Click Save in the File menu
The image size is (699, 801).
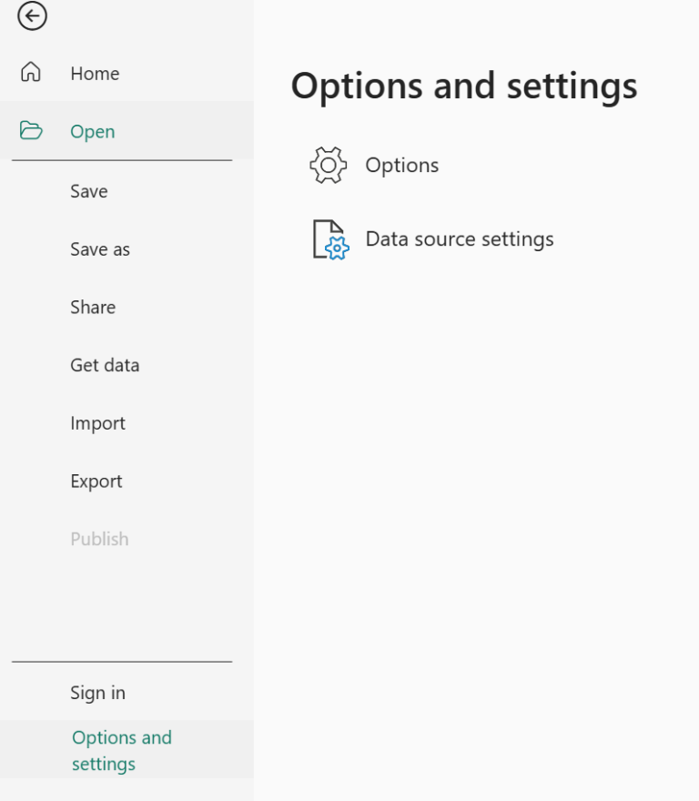tap(88, 191)
